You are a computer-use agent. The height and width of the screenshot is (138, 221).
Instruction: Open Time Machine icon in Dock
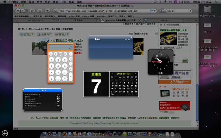pyautogui.click(x=134, y=134)
